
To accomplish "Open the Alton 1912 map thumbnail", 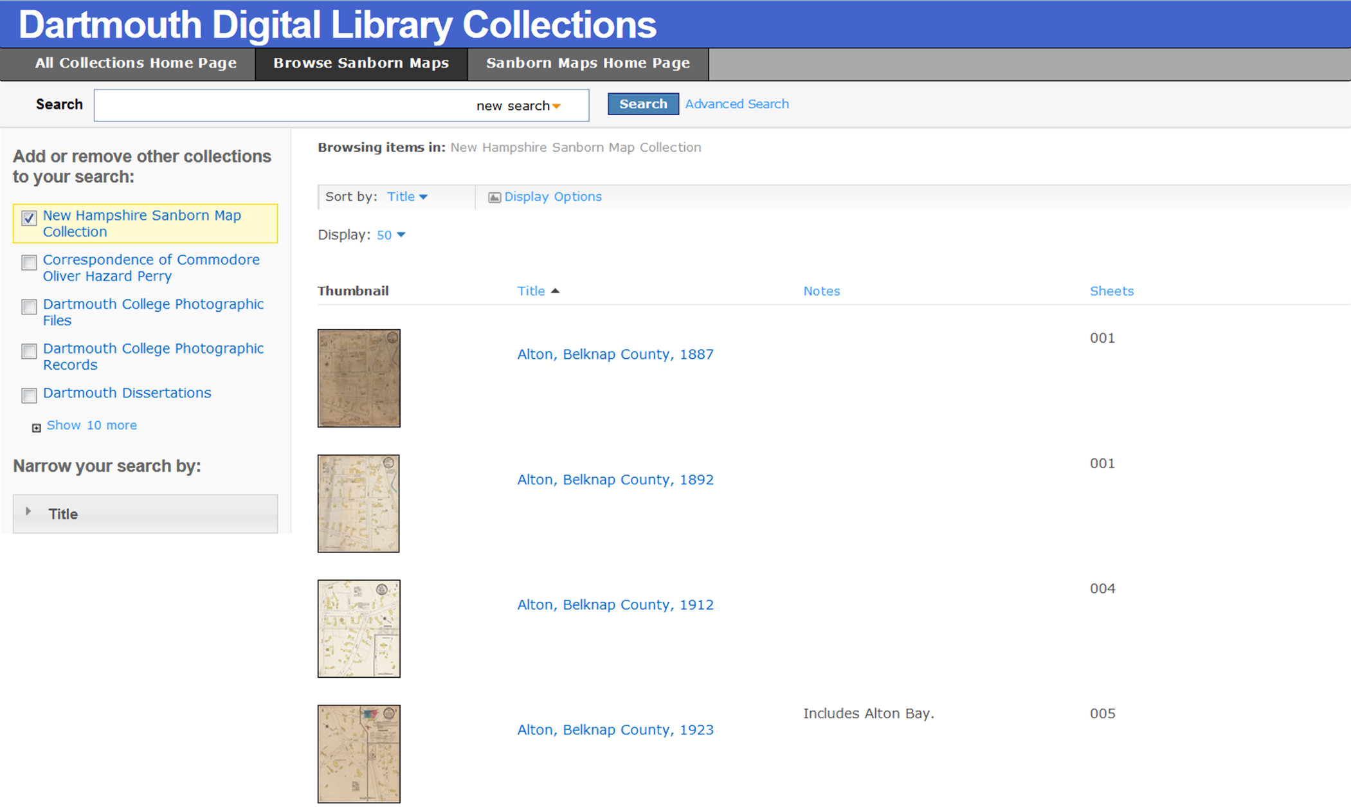I will pyautogui.click(x=359, y=628).
